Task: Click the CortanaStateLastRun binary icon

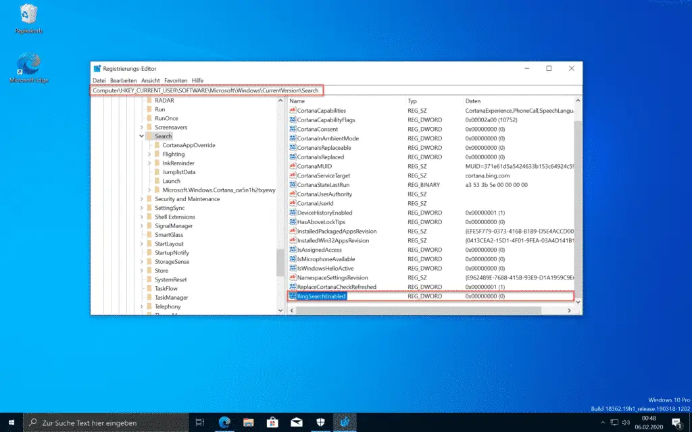Action: (293, 184)
